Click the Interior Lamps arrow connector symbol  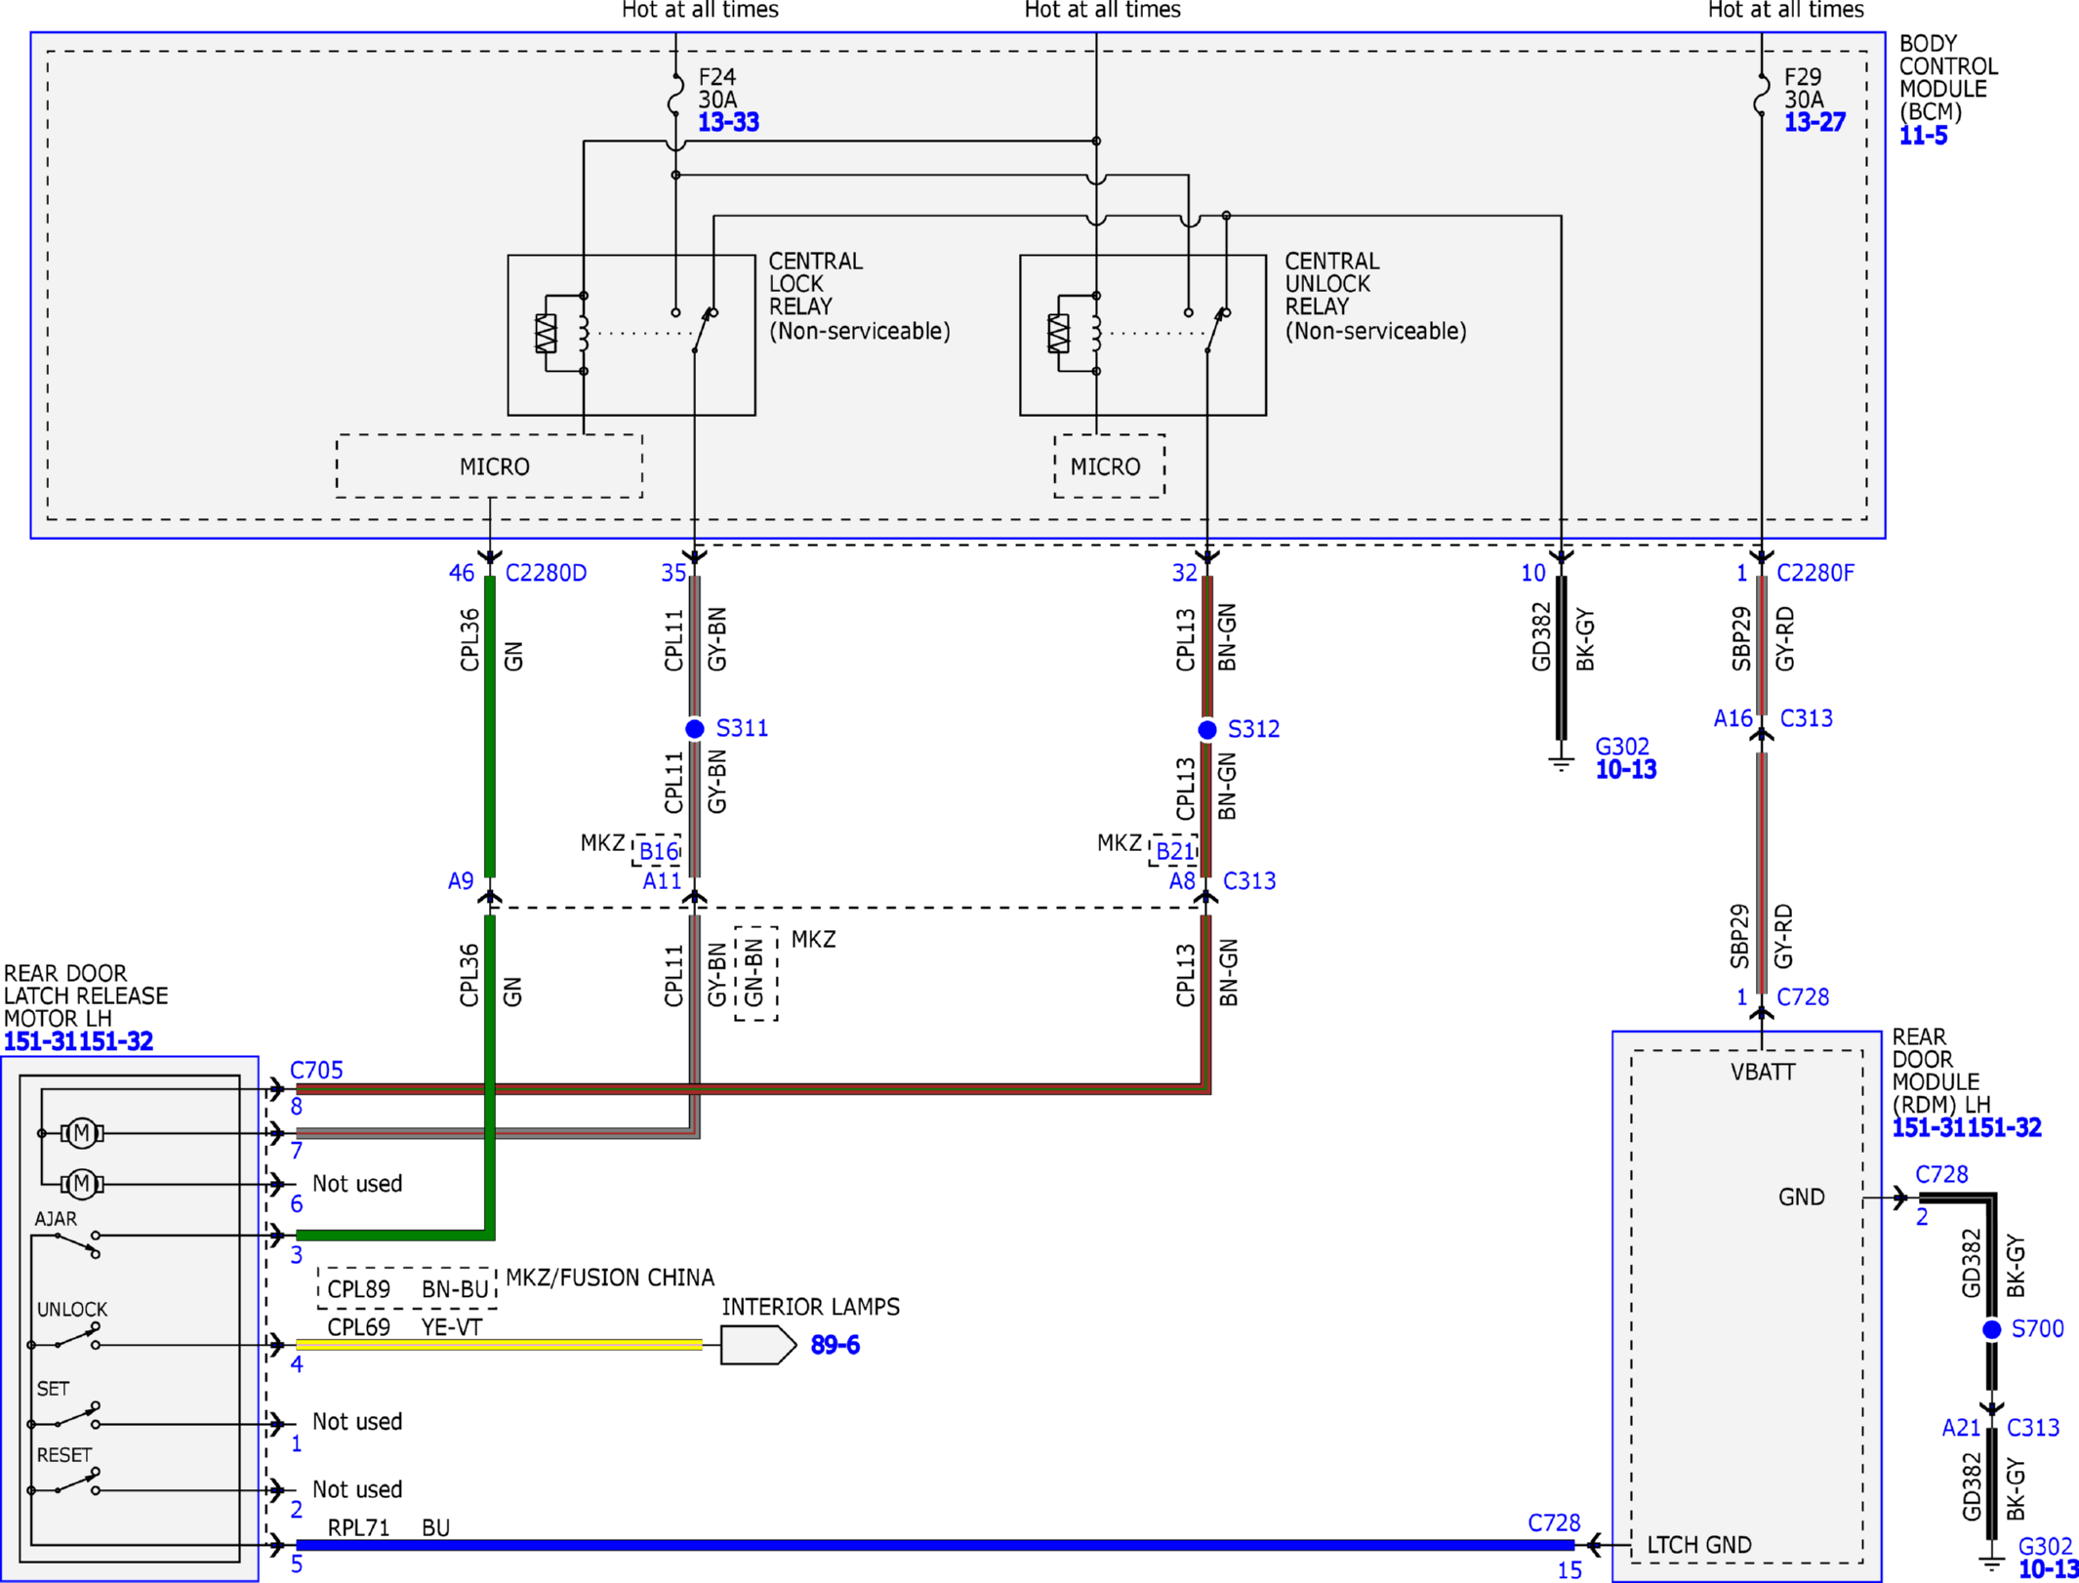tap(758, 1345)
